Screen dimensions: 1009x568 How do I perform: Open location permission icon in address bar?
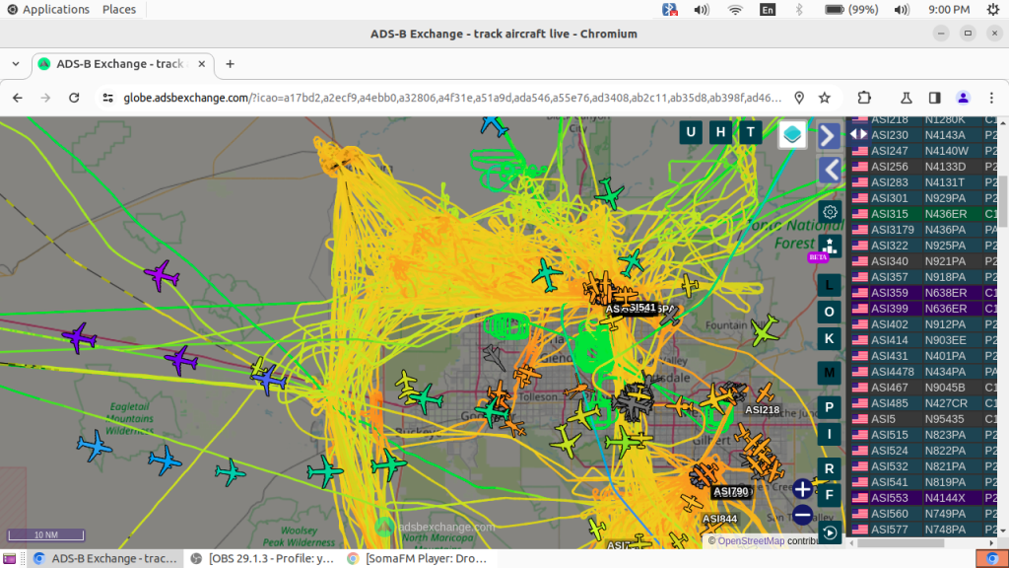point(799,98)
